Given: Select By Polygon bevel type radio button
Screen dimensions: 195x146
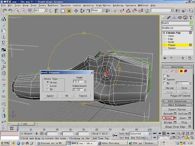Looking at the screenshot, I should [x=48, y=89].
